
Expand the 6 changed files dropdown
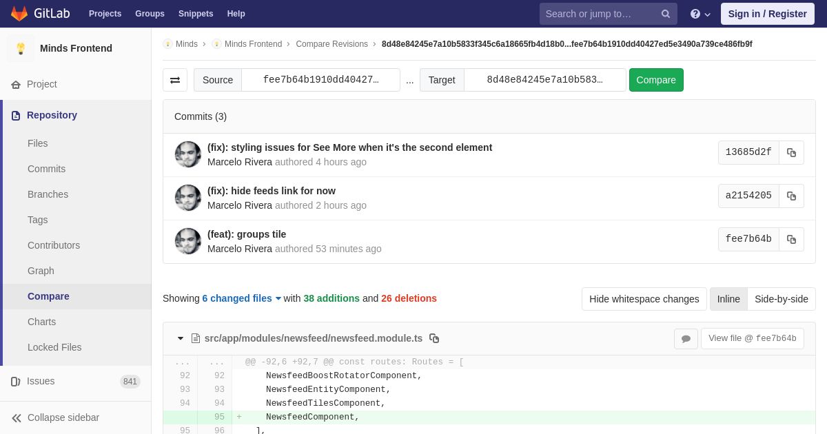pos(241,298)
